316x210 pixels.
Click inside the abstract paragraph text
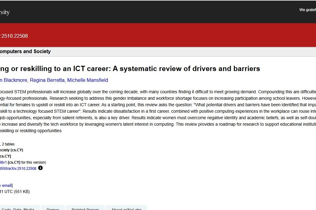pyautogui.click(x=155, y=111)
